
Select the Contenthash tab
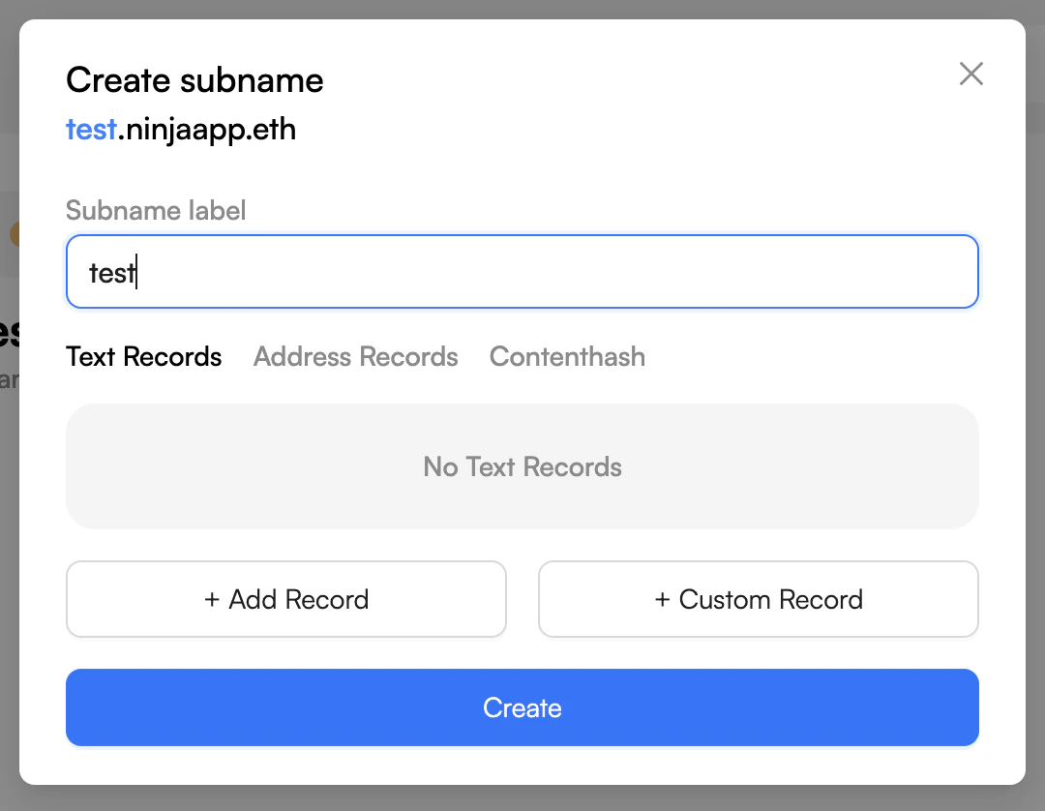(x=567, y=356)
